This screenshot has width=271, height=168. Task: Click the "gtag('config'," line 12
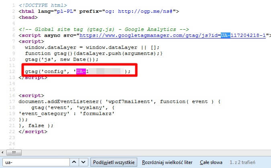point(78,71)
